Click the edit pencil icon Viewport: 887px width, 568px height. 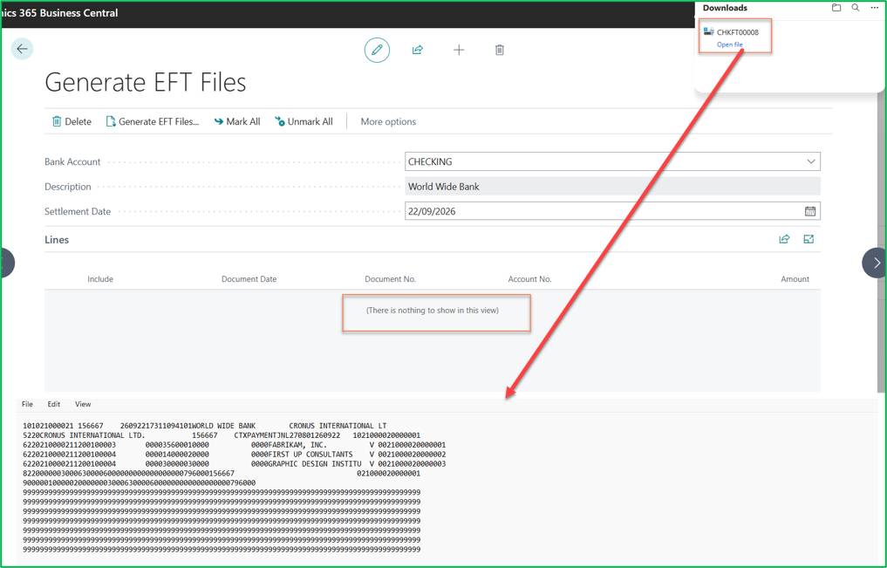(377, 50)
